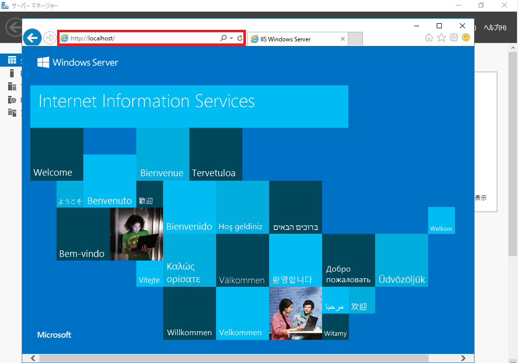
Task: Click the browser Back arrow button
Action: [x=32, y=38]
